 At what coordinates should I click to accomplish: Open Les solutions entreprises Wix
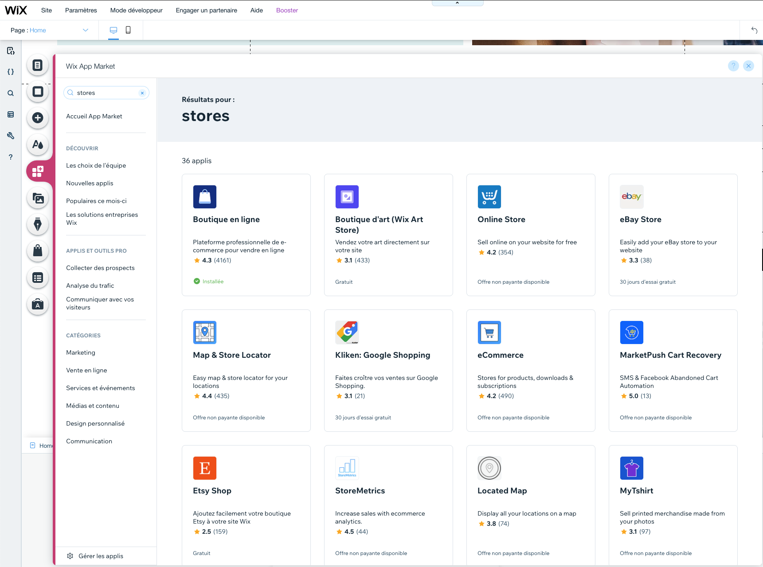tap(102, 219)
